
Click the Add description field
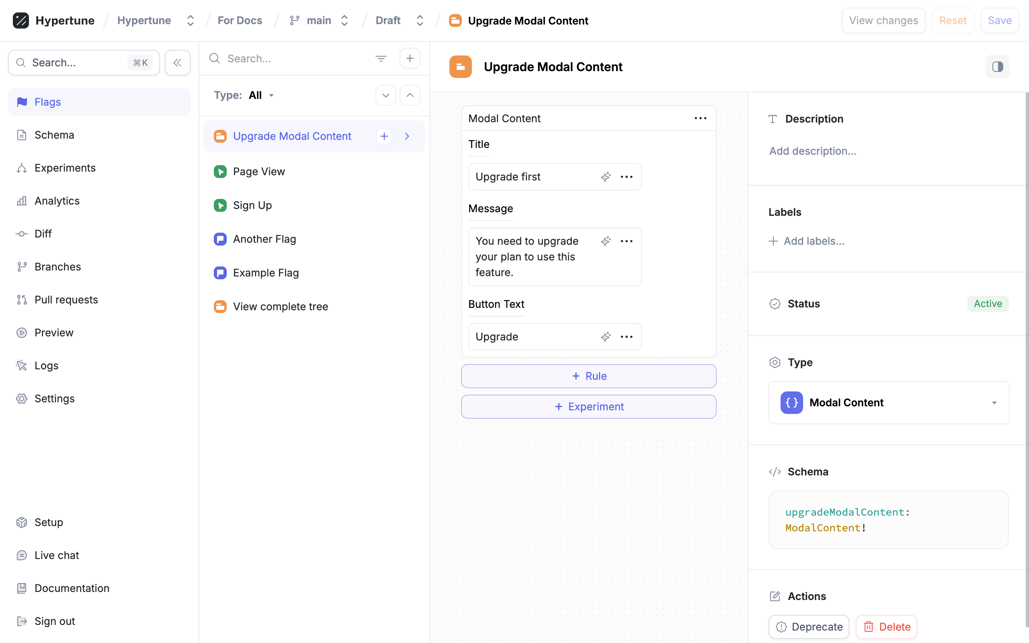(x=813, y=151)
